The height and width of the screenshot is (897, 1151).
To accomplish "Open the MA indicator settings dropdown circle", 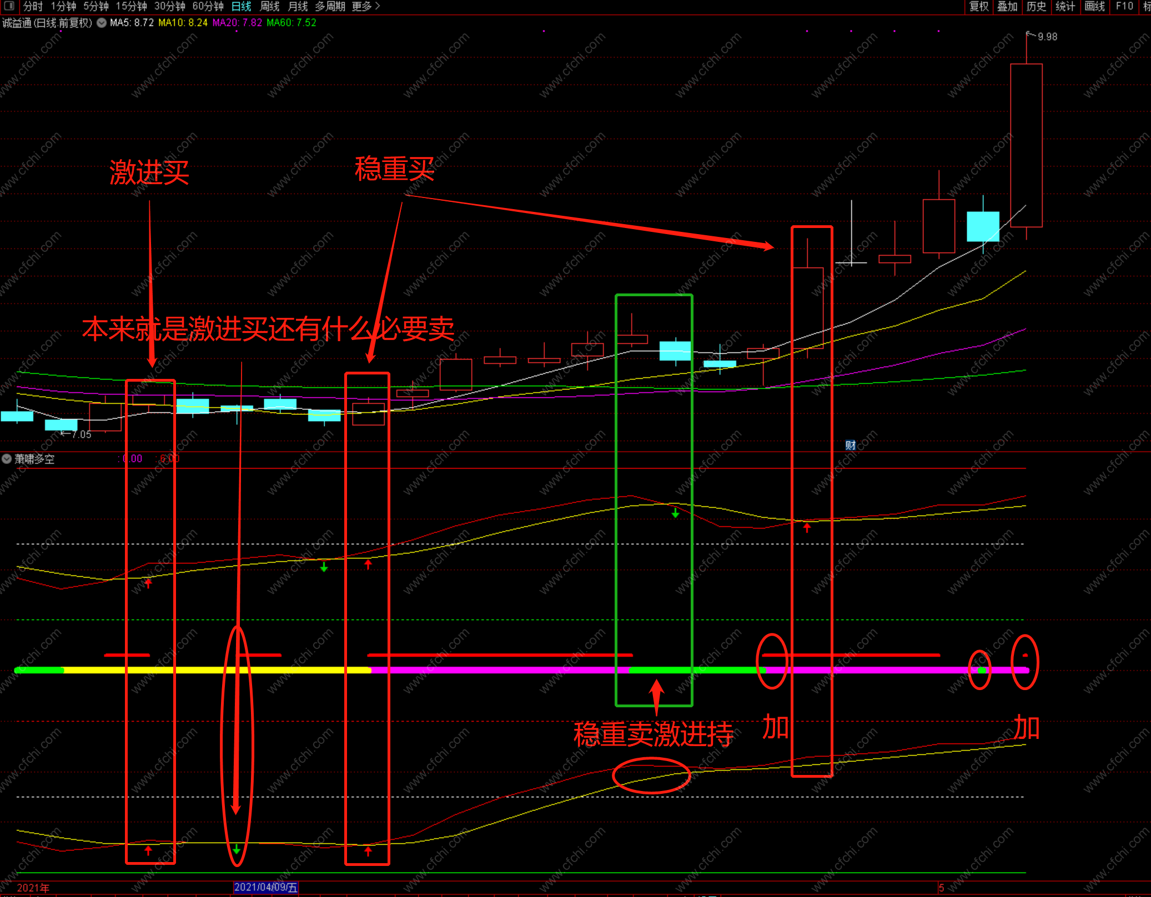I will coord(102,23).
